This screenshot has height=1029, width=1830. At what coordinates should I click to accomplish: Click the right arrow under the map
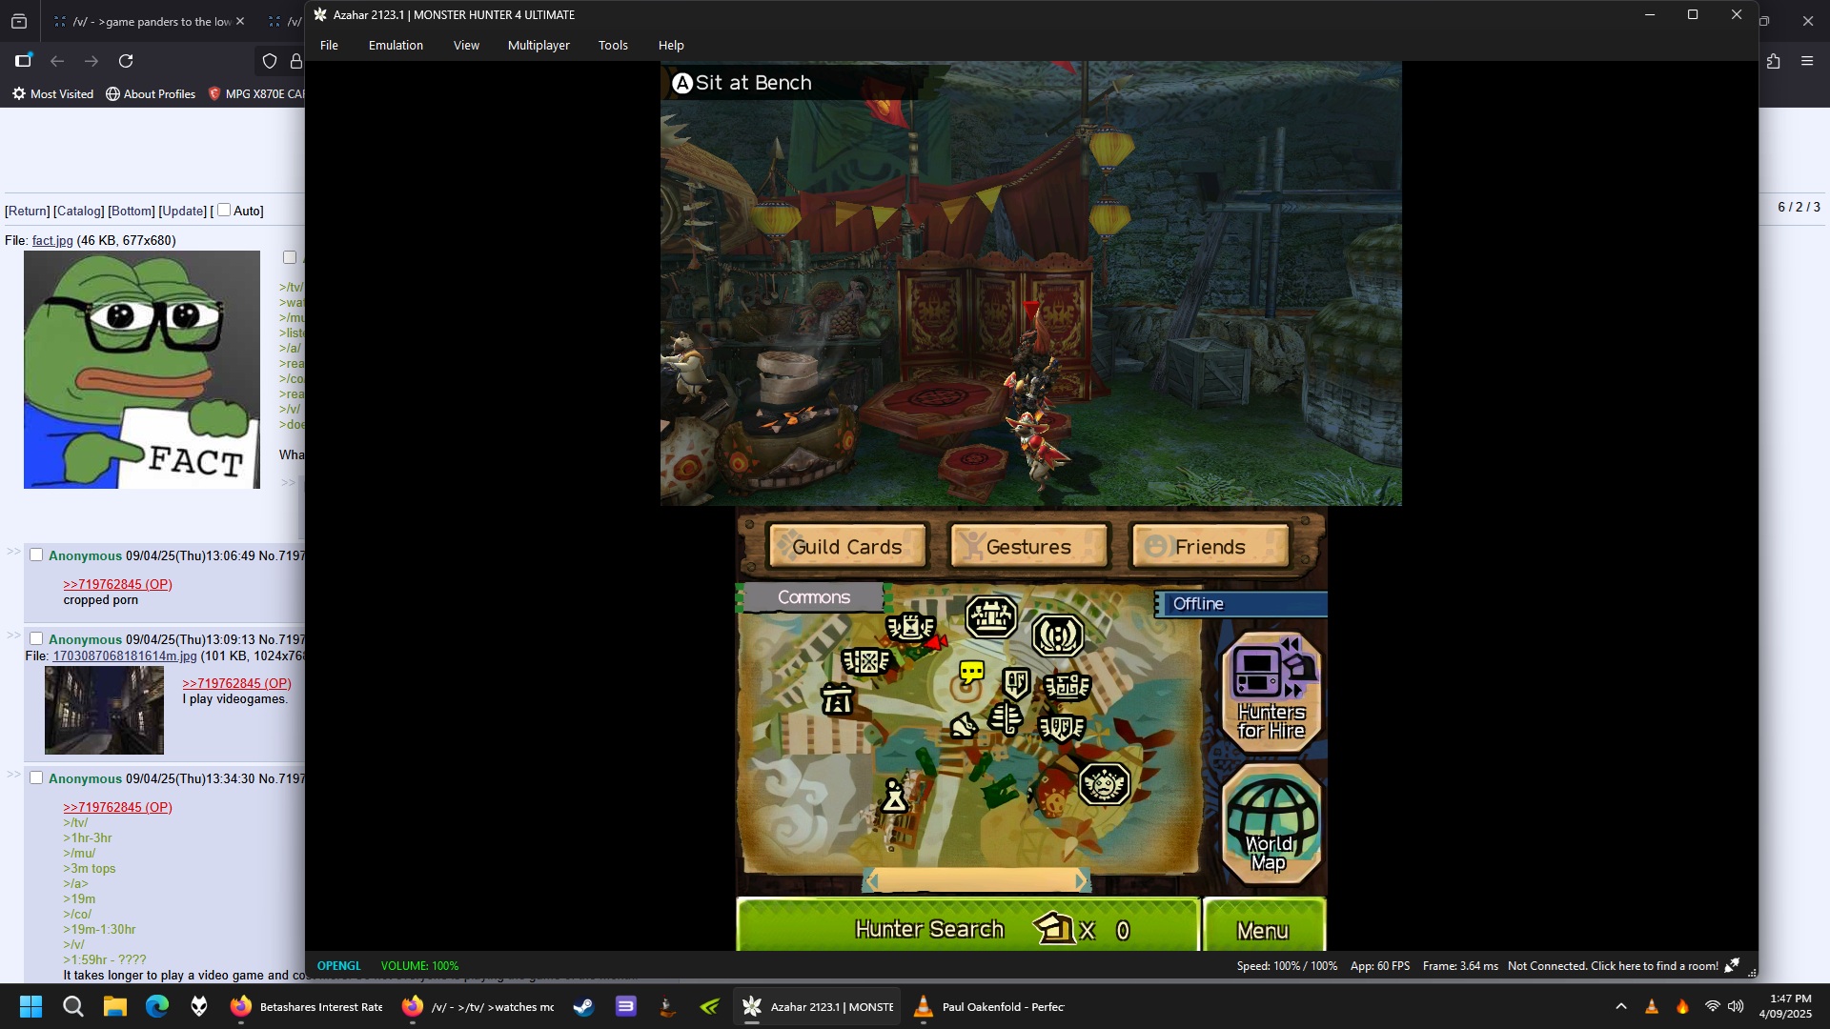coord(1081,881)
